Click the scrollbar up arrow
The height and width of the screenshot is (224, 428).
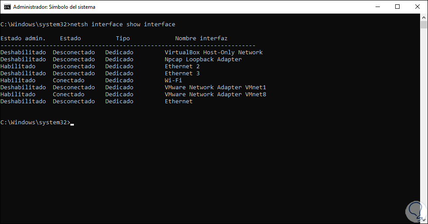click(424, 17)
